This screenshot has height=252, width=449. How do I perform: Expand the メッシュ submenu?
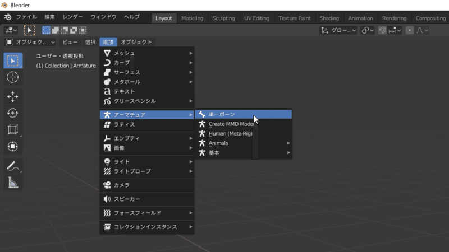(x=147, y=53)
